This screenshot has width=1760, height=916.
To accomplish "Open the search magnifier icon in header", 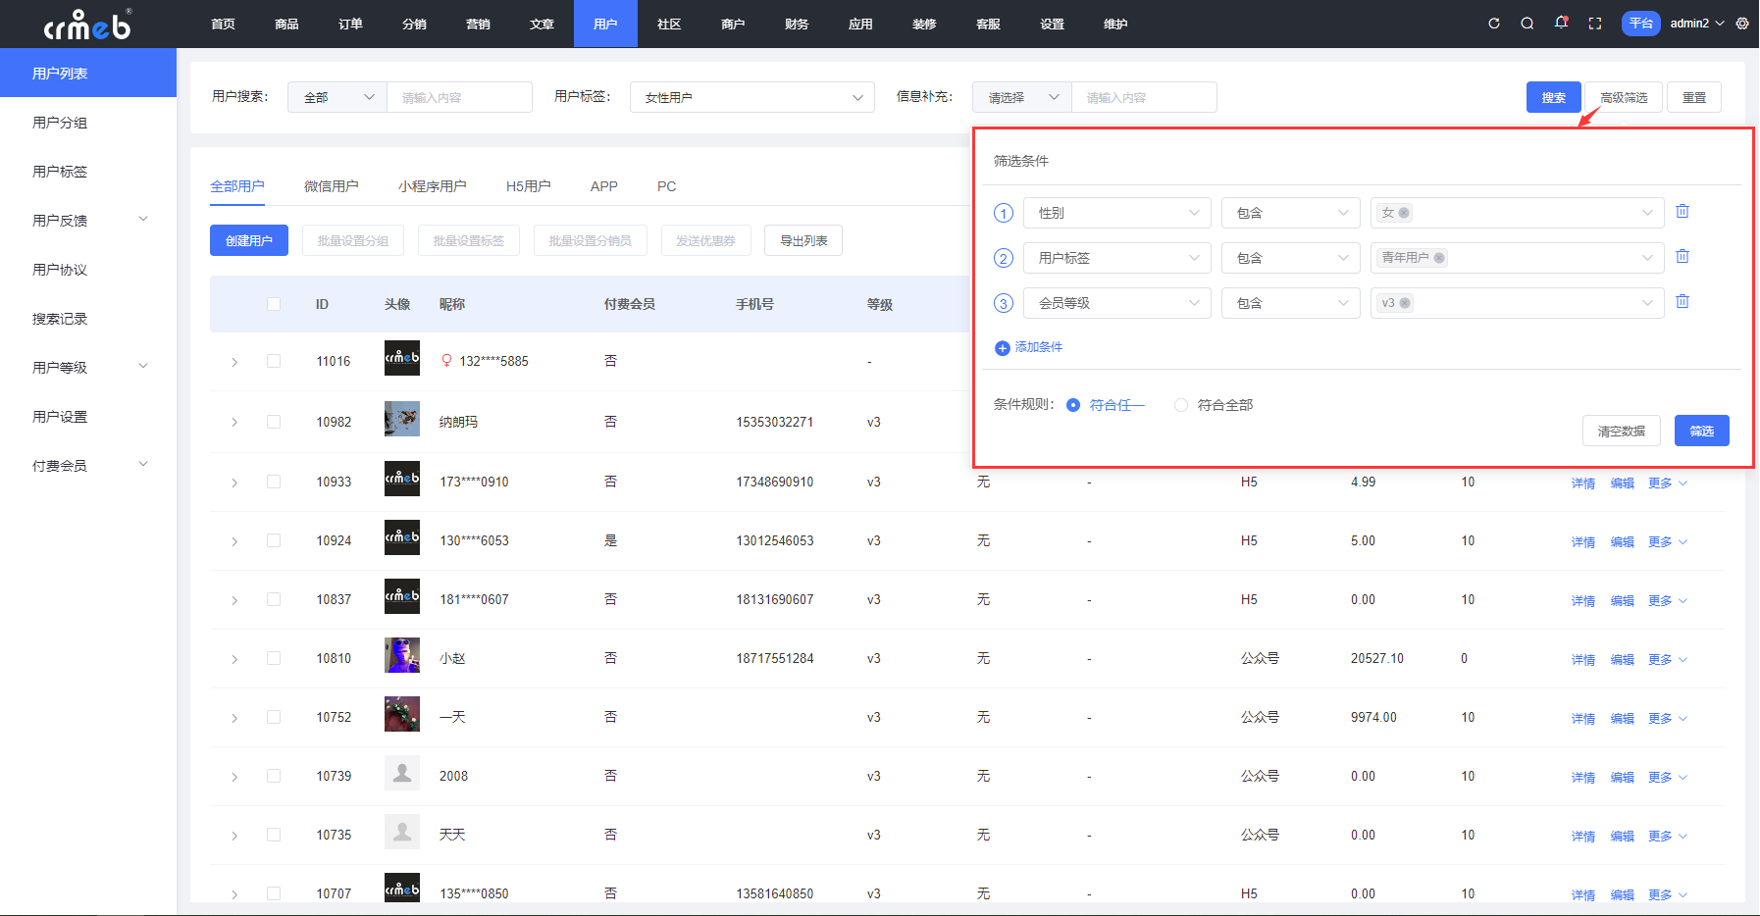I will [1527, 24].
